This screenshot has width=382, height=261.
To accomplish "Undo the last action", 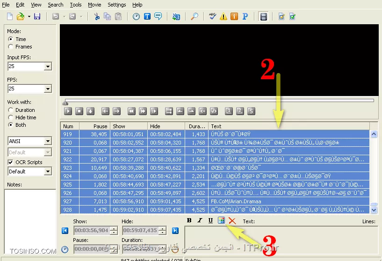I will pos(56,16).
